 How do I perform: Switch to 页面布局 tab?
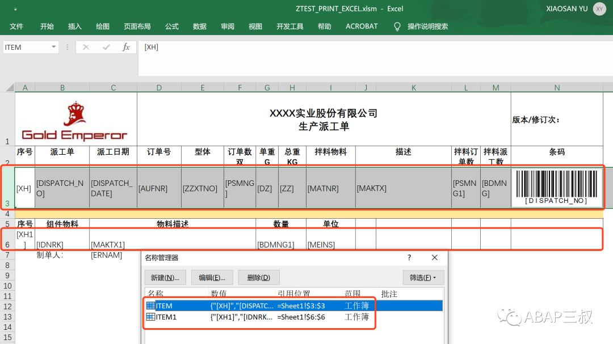coord(137,27)
